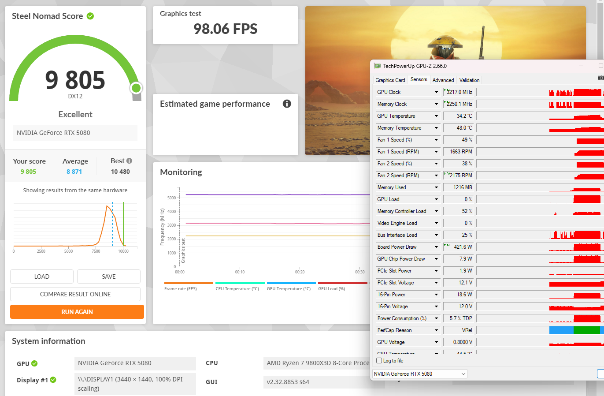The width and height of the screenshot is (604, 396).
Task: Click the GPU-Z screenshot camera icon
Action: point(600,78)
